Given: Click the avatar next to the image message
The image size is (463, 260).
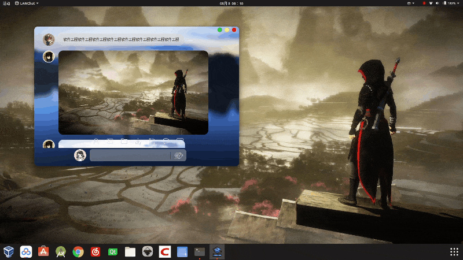Looking at the screenshot, I should click(49, 56).
